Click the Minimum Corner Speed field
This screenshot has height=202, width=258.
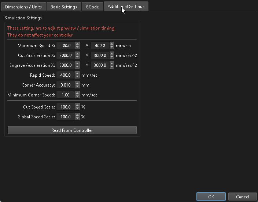(65, 95)
